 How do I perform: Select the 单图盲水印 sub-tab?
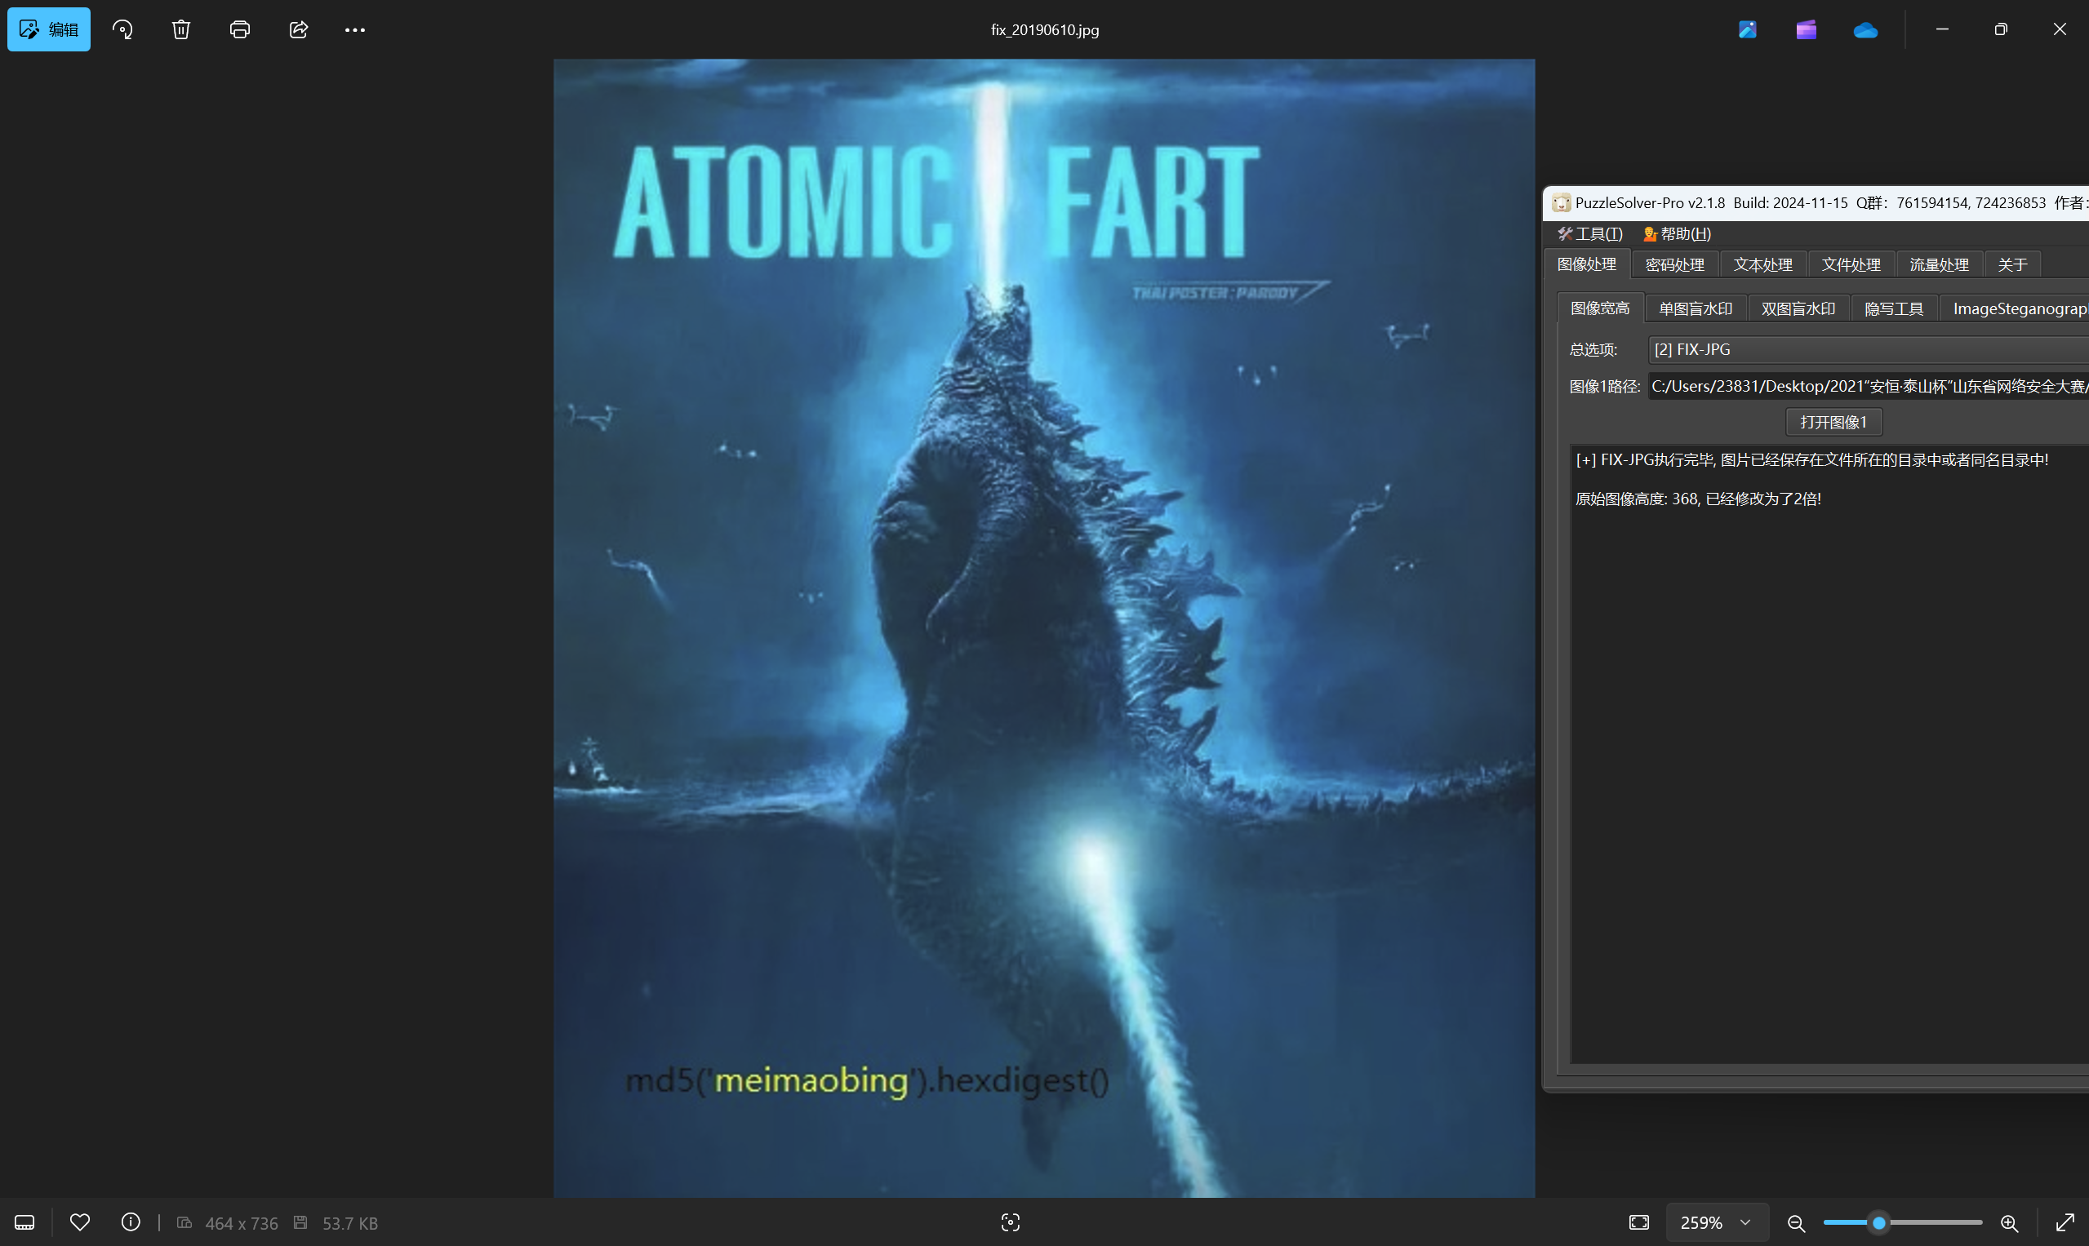1696,309
